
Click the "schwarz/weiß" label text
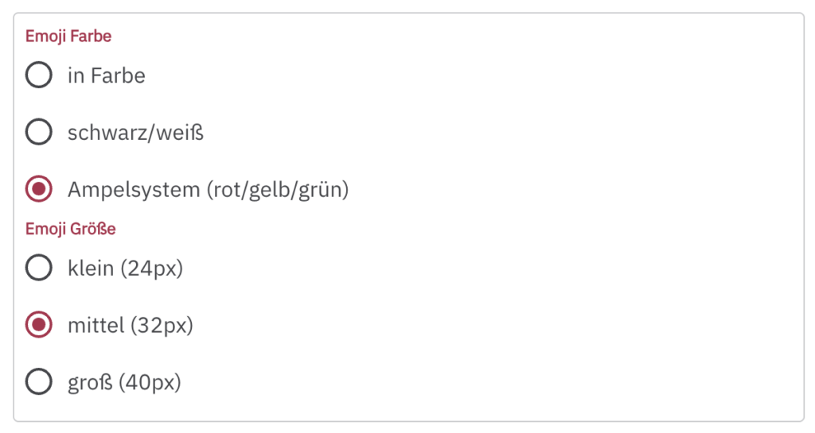tap(135, 132)
